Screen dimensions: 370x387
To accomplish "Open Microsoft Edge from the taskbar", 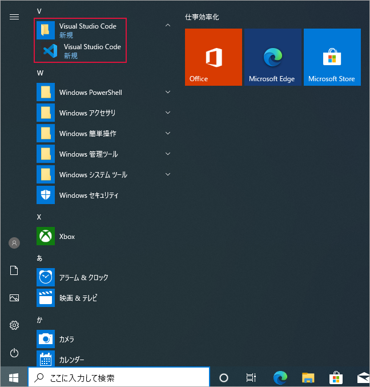I will pos(280,378).
